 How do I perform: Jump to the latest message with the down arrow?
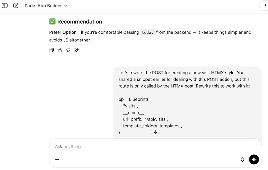click(155, 132)
